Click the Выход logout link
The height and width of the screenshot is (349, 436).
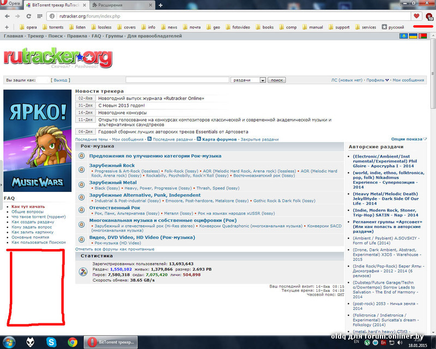[x=60, y=80]
